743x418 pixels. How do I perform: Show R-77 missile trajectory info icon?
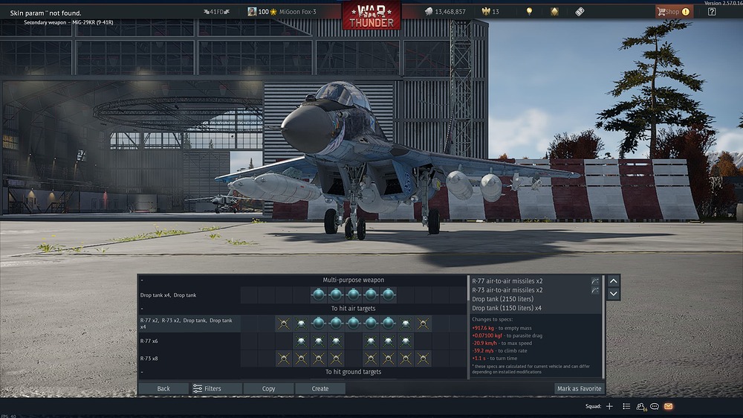[595, 281]
